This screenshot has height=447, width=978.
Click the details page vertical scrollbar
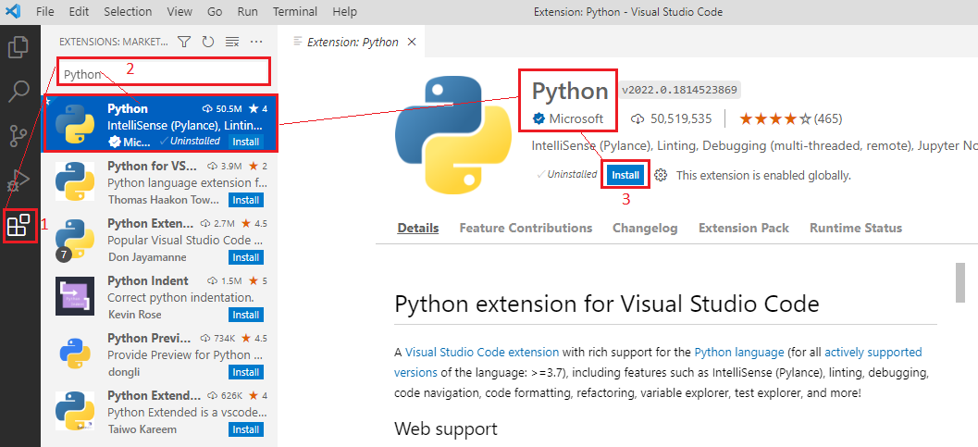click(x=960, y=282)
